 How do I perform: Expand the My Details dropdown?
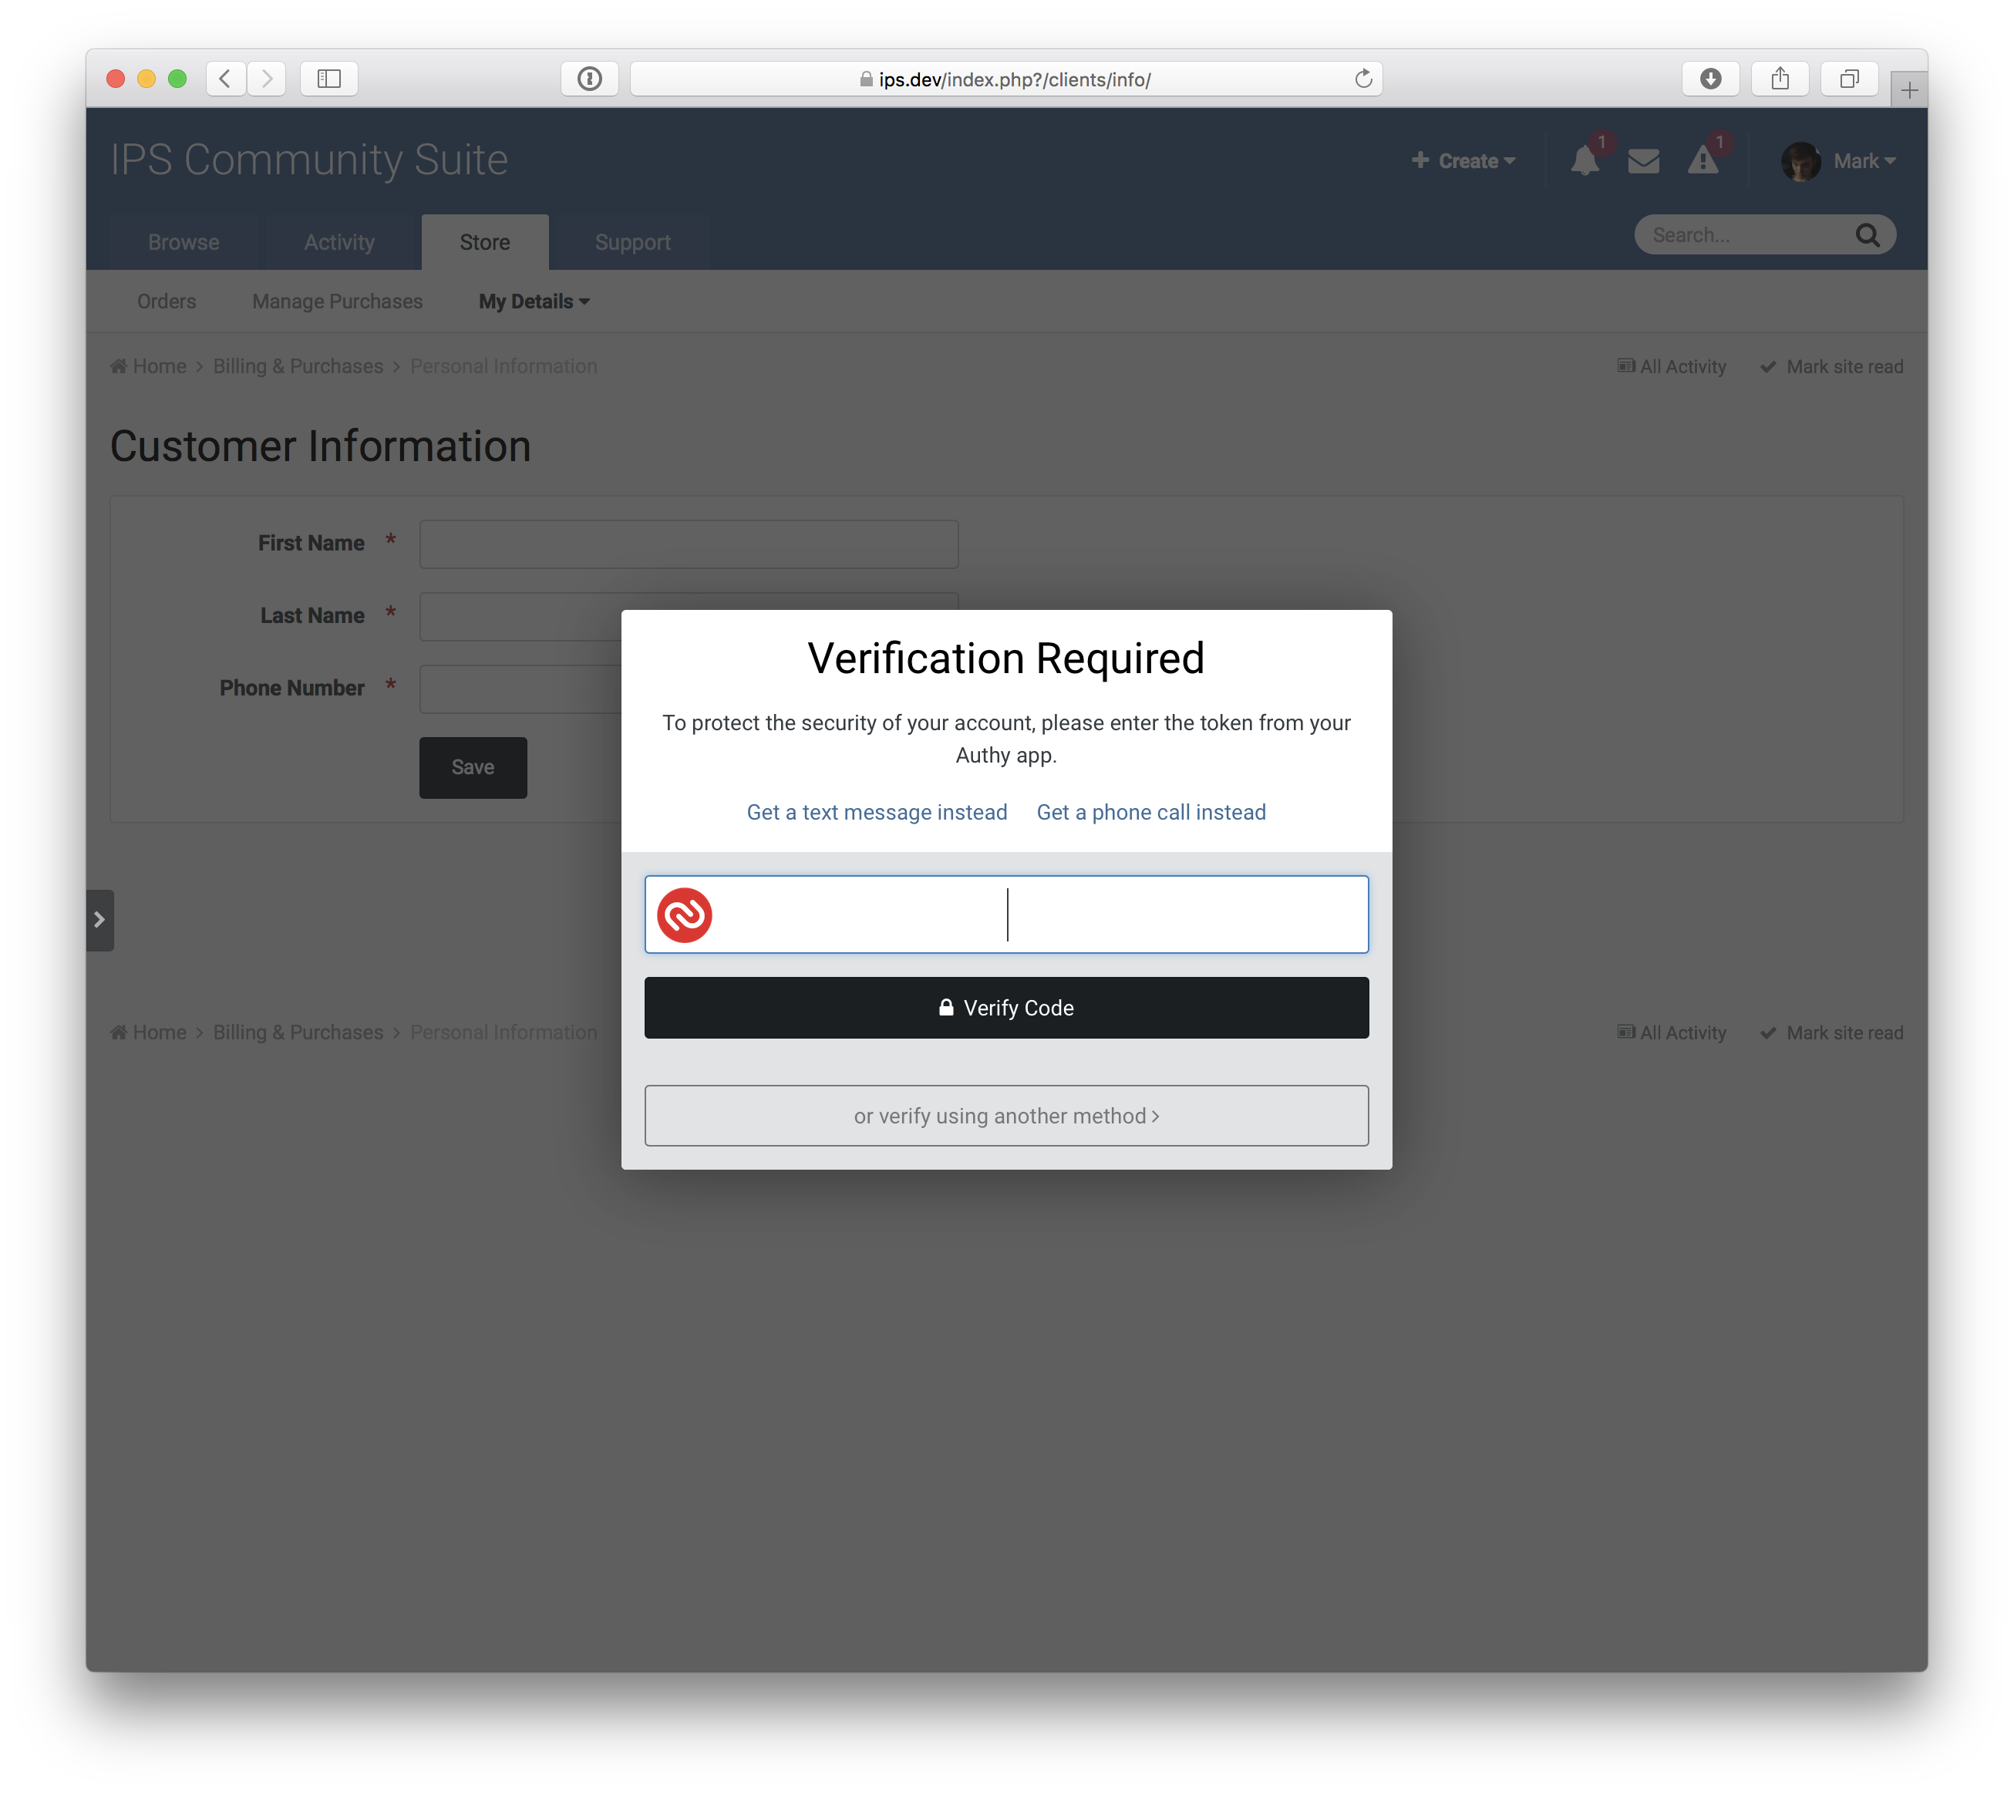[x=534, y=301]
